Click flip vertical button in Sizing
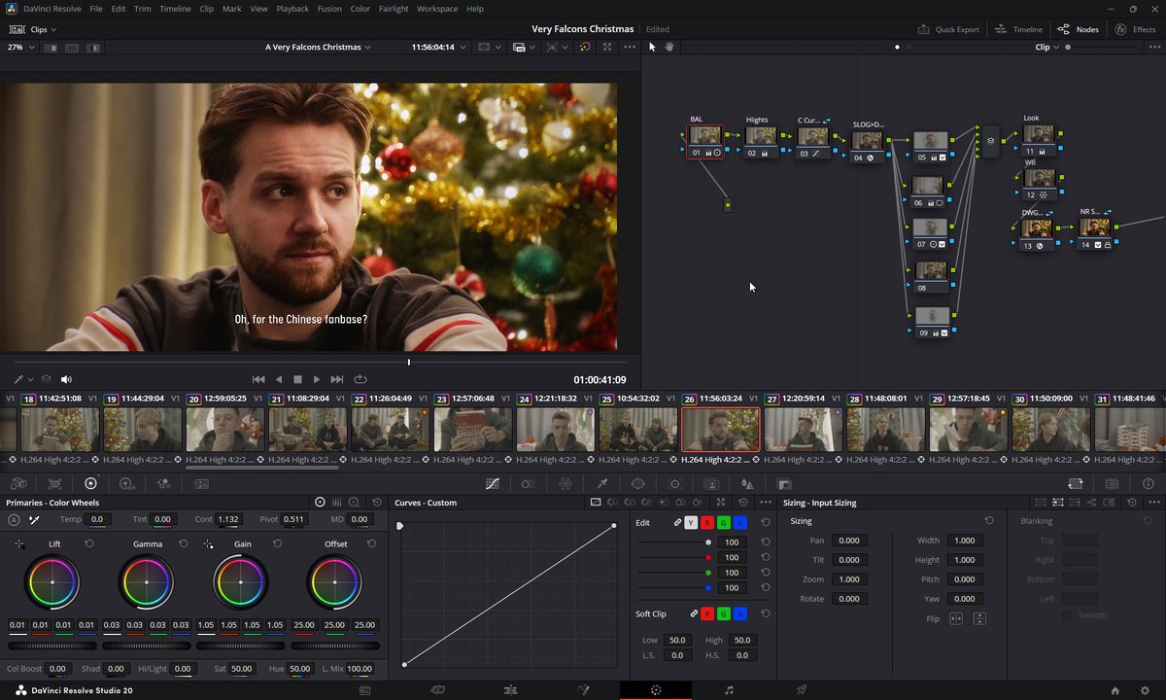1166x700 pixels. (x=979, y=618)
